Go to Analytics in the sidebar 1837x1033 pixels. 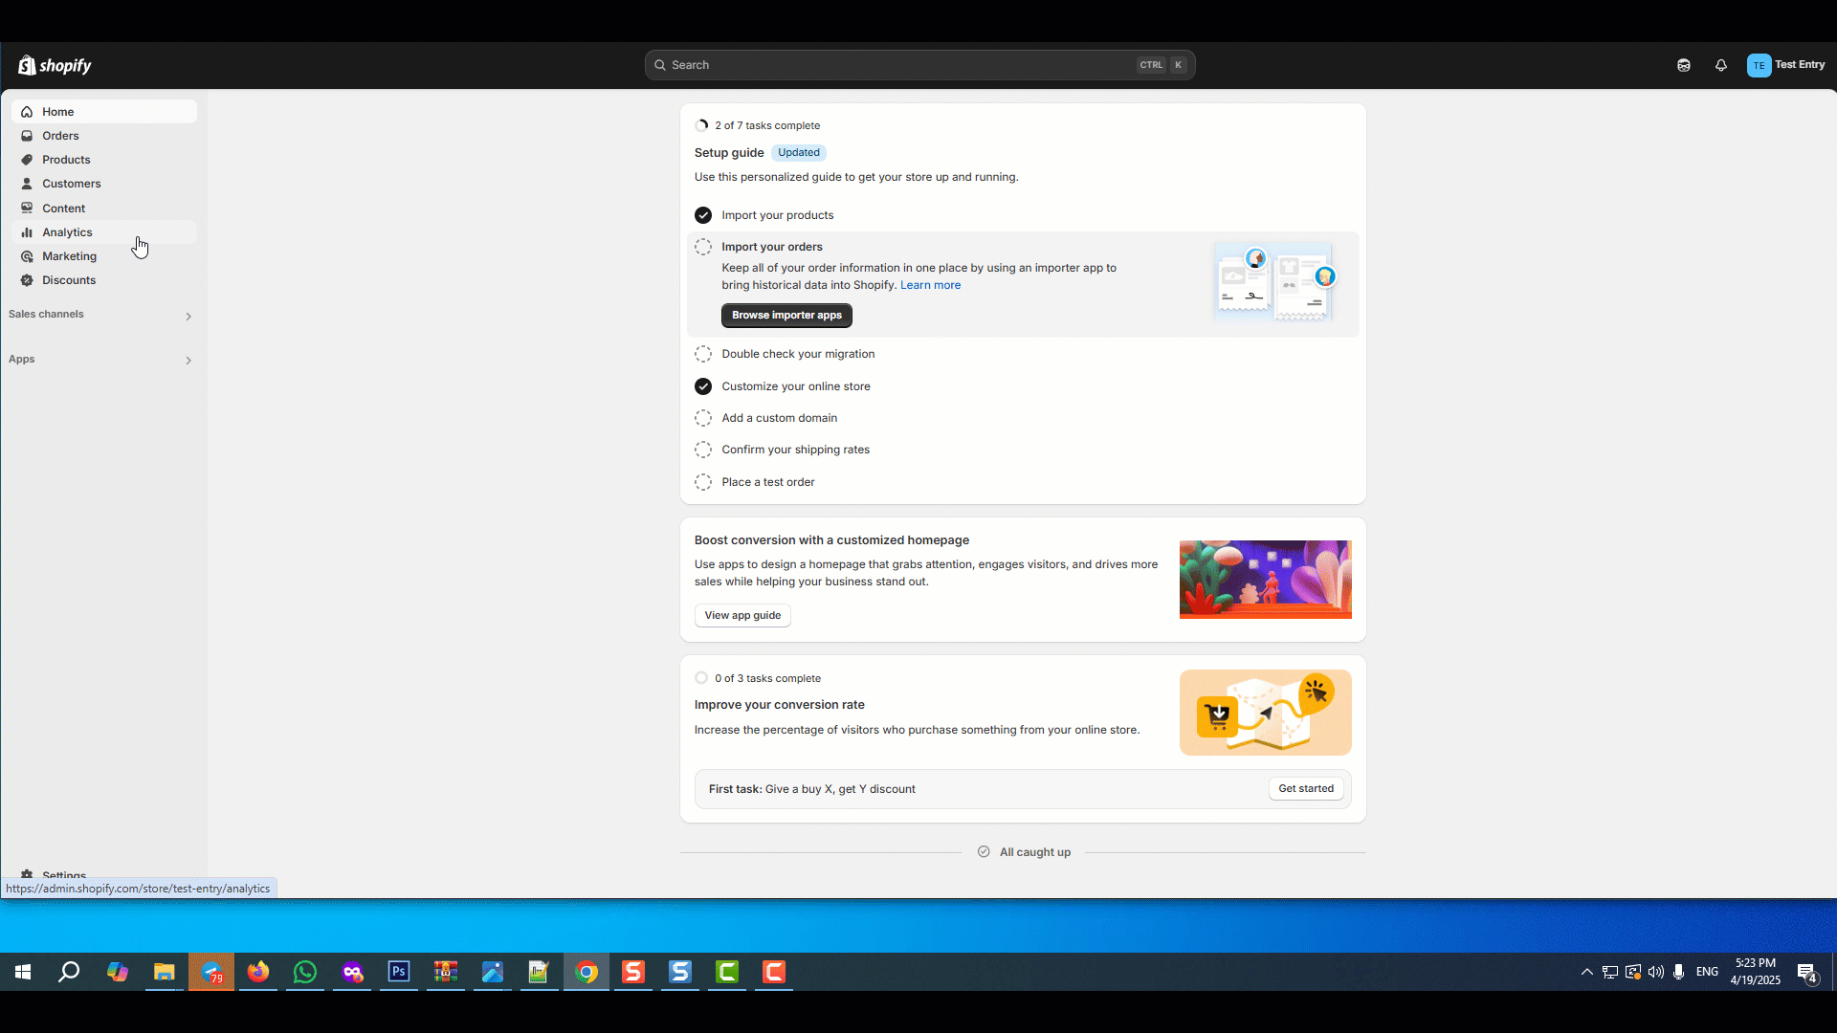click(67, 232)
